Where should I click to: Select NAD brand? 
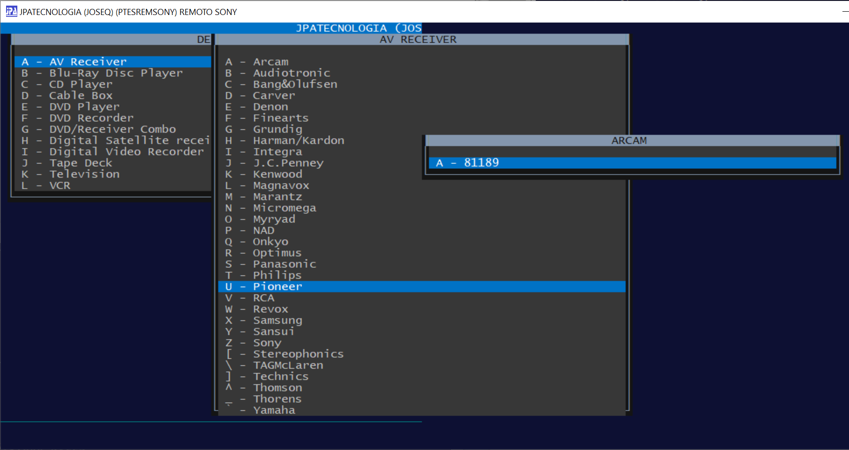point(422,230)
